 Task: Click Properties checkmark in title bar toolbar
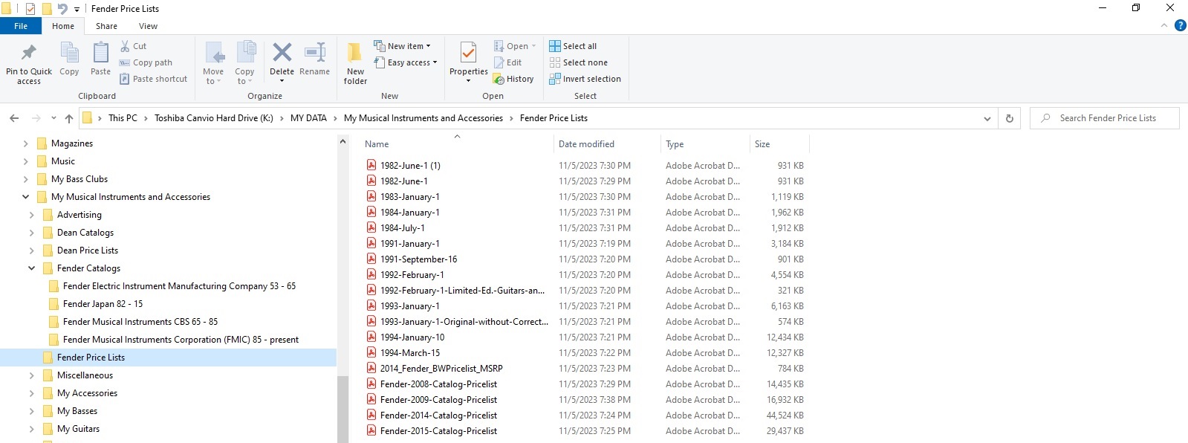[x=30, y=9]
